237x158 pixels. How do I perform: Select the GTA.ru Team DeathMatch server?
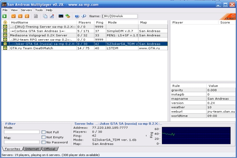click(x=85, y=48)
